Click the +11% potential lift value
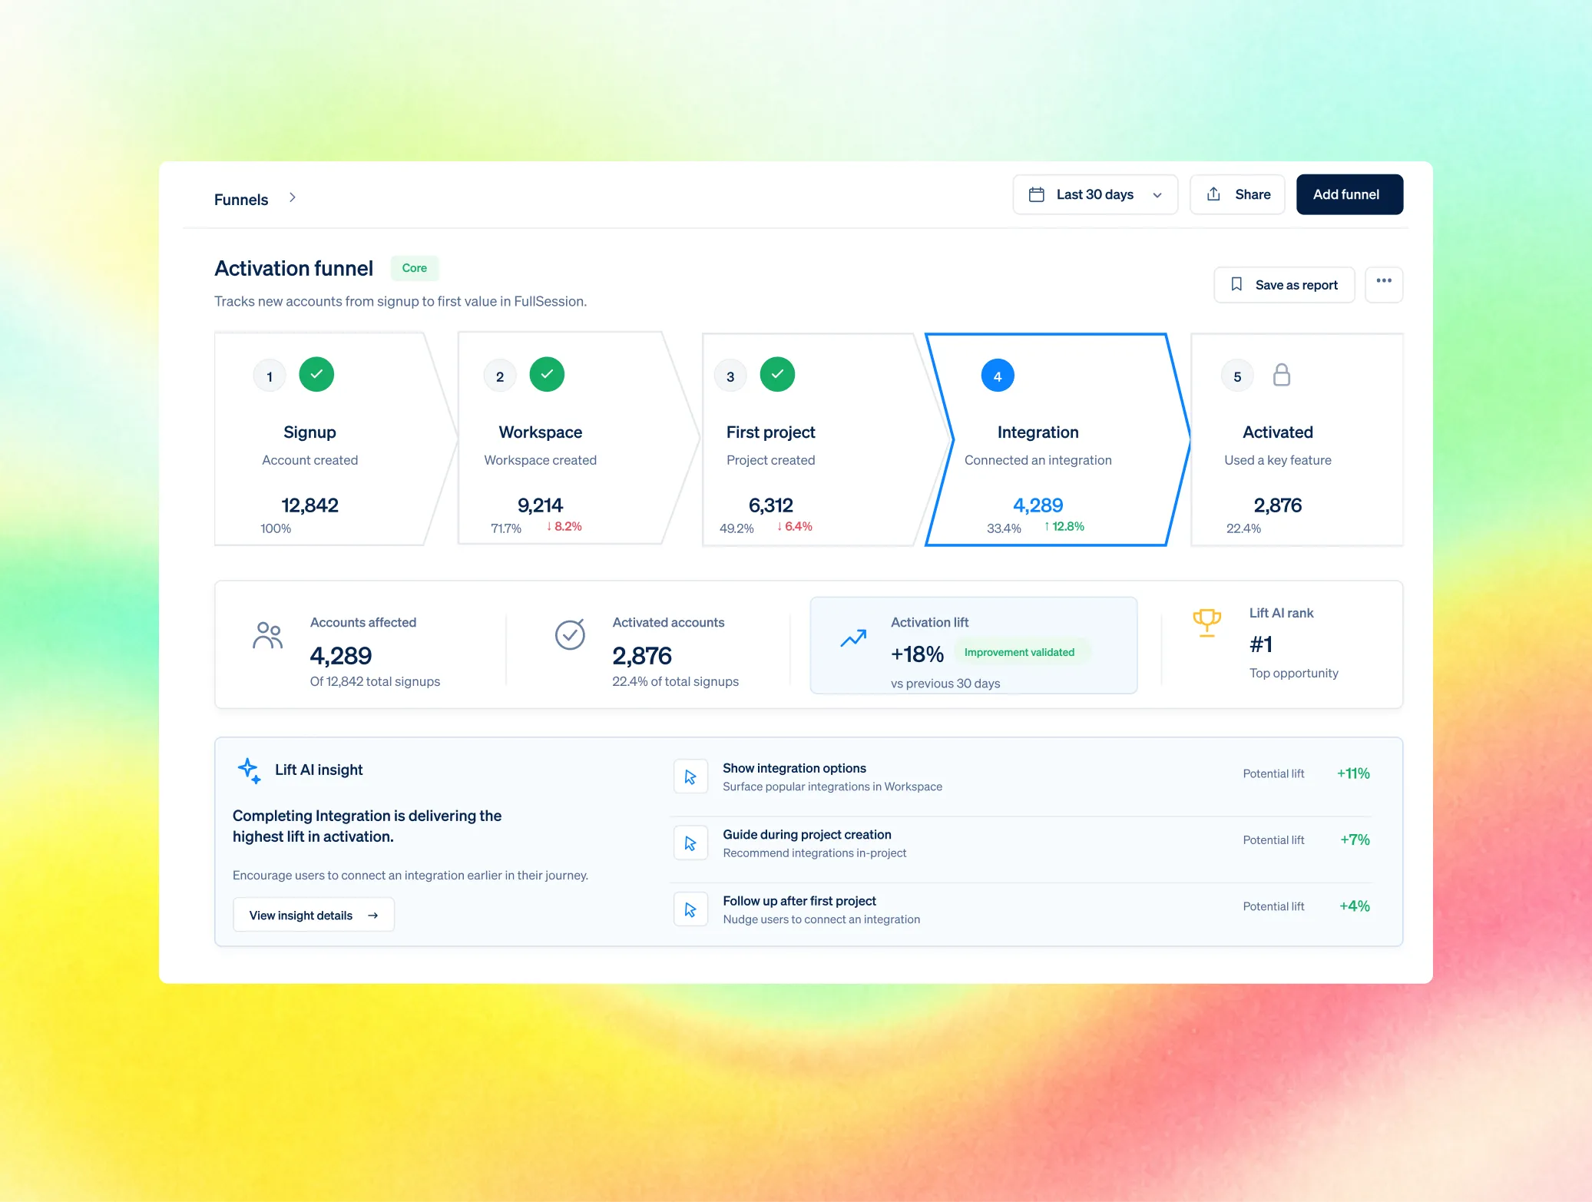Image resolution: width=1592 pixels, height=1202 pixels. [1353, 773]
